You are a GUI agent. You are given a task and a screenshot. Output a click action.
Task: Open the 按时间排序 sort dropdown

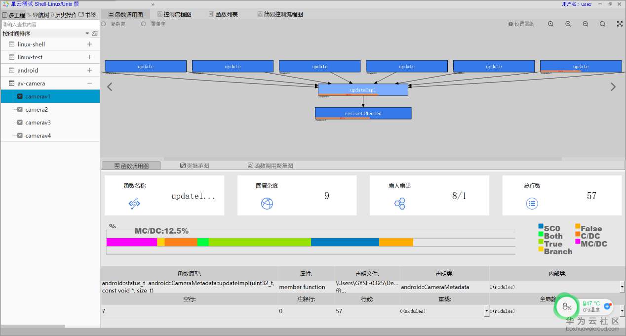(x=87, y=34)
